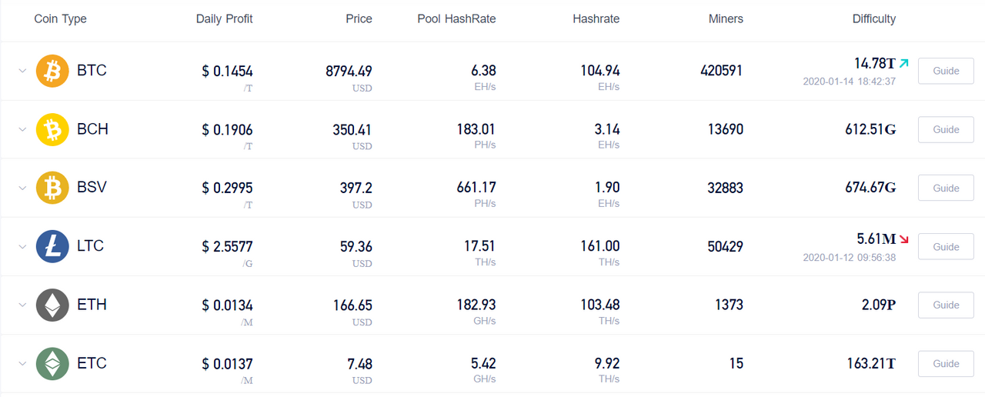Image resolution: width=985 pixels, height=397 pixels.
Task: Click the teal up arrow beside BTC difficulty
Action: point(903,63)
